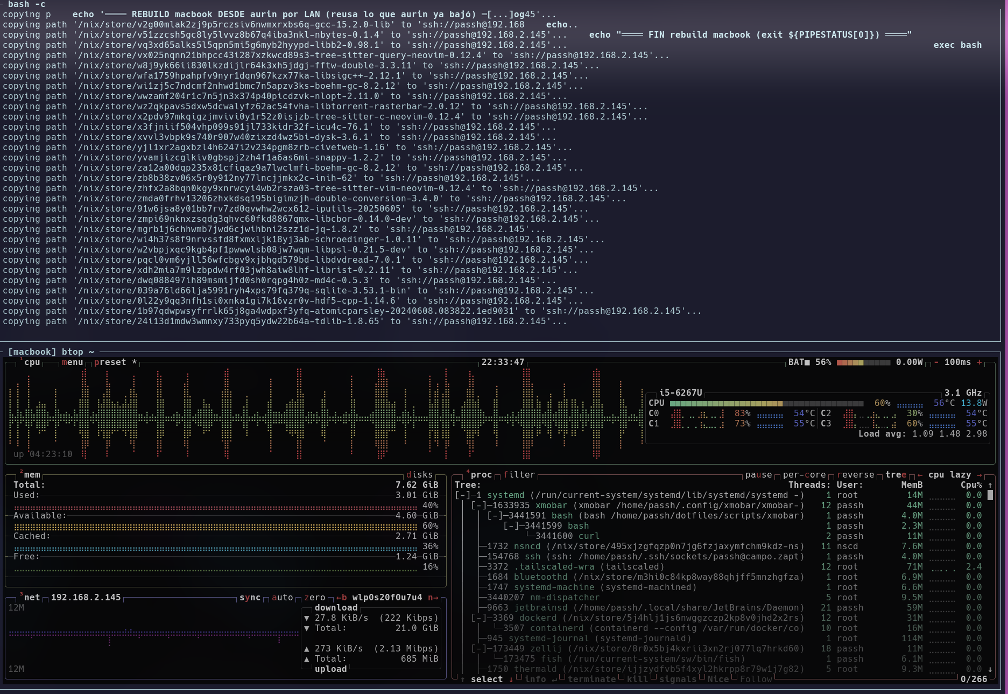Toggle net auto scaling
1008x694 pixels.
[x=282, y=598]
